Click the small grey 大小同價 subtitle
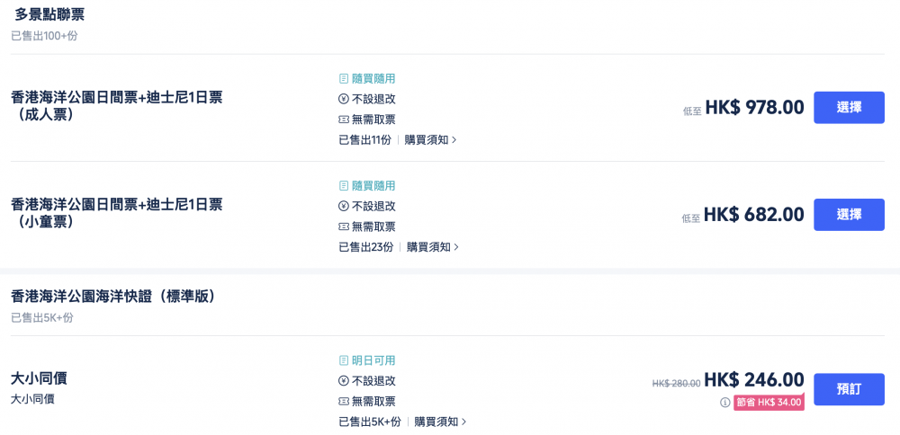 [32, 399]
